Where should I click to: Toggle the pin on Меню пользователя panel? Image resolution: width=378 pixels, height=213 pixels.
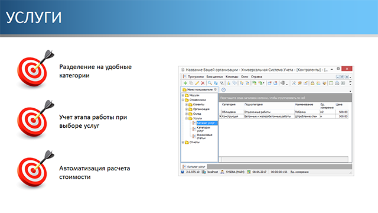(x=215, y=89)
